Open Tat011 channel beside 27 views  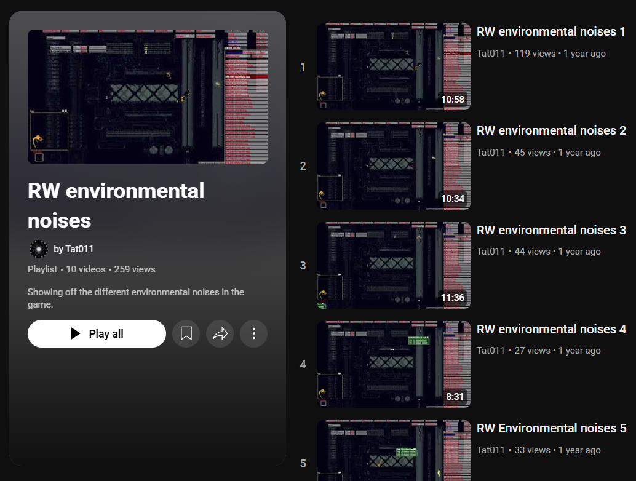(490, 351)
